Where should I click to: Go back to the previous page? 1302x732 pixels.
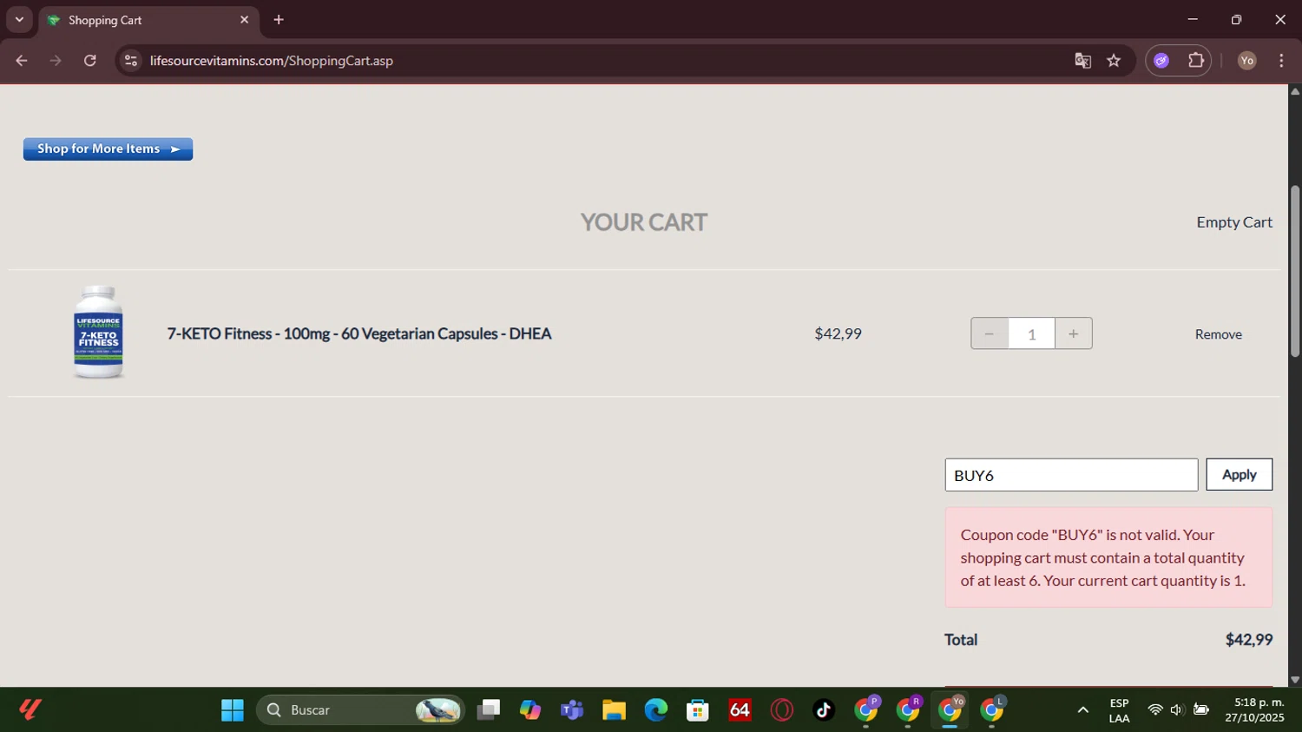(x=22, y=61)
